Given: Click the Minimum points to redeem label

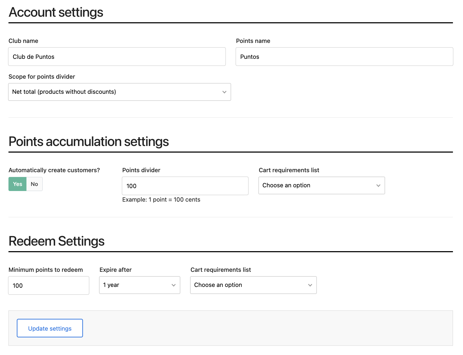Looking at the screenshot, I should 46,270.
